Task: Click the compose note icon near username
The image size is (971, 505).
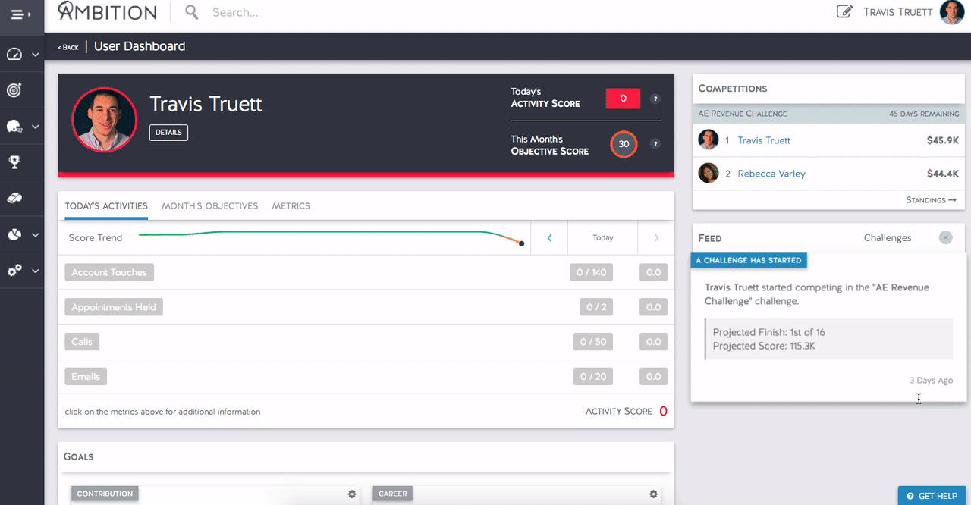Action: coord(844,12)
